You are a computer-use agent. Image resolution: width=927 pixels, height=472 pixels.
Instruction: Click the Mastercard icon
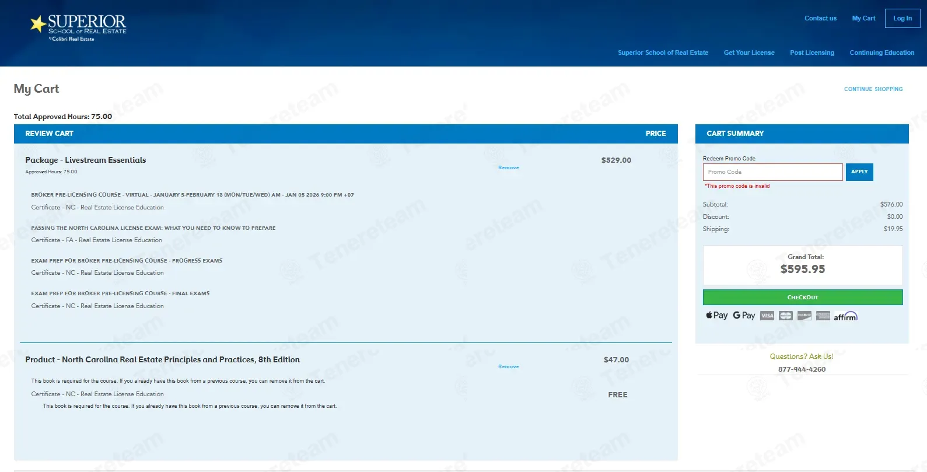click(x=786, y=316)
